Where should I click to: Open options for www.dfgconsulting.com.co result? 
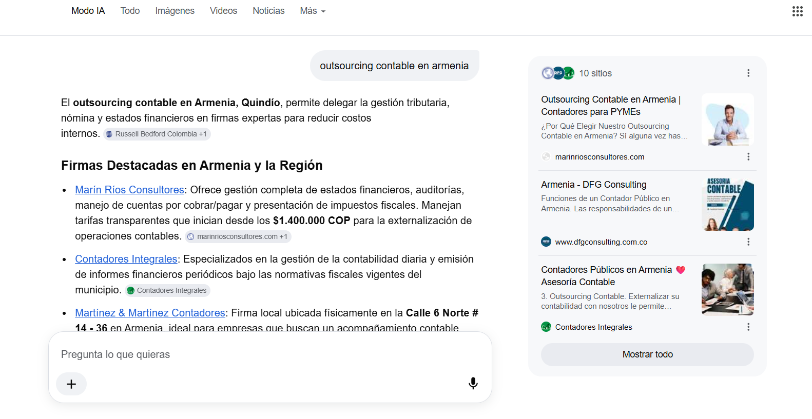(748, 242)
